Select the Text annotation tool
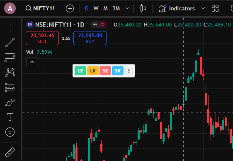Image resolution: width=233 pixels, height=161 pixels. pos(10,117)
